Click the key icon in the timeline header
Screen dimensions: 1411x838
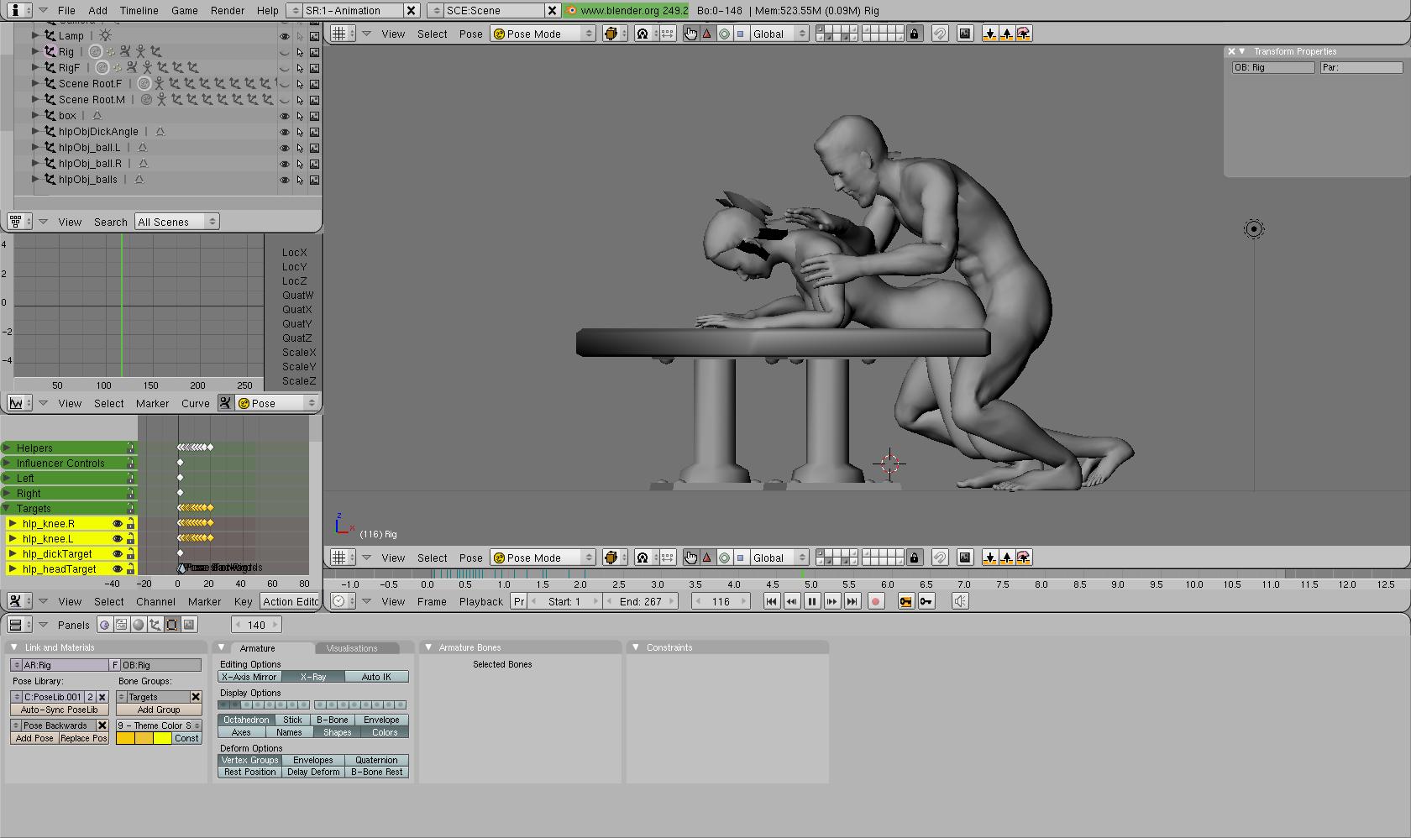tap(926, 601)
